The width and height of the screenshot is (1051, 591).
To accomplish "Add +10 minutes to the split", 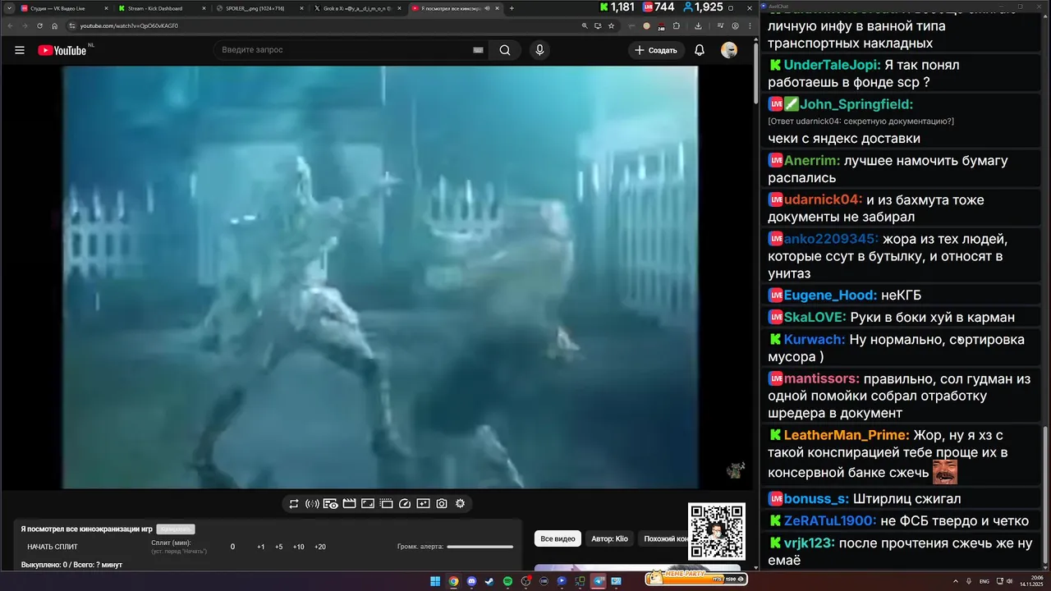I will coord(299,547).
